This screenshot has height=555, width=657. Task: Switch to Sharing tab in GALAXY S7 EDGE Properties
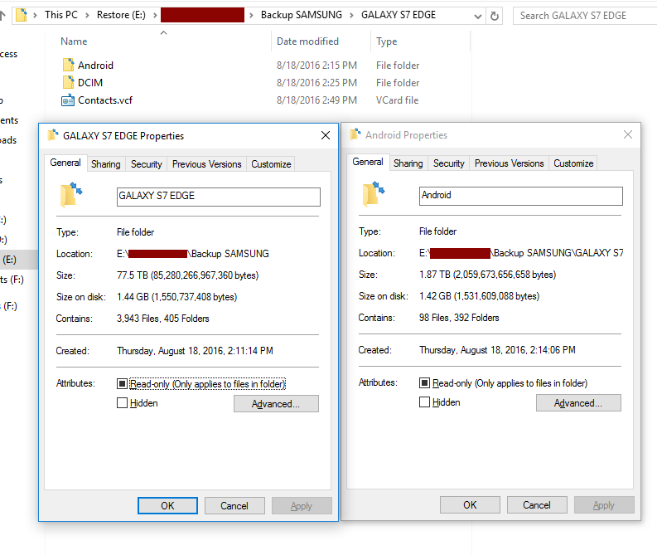pos(105,164)
